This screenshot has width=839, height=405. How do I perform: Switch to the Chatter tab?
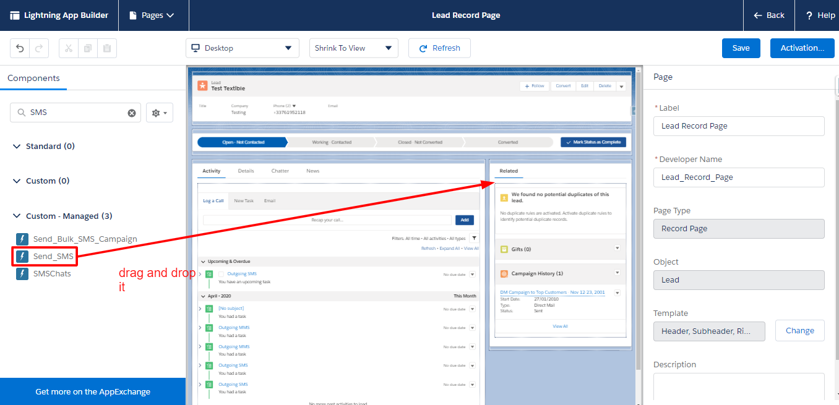coord(280,171)
